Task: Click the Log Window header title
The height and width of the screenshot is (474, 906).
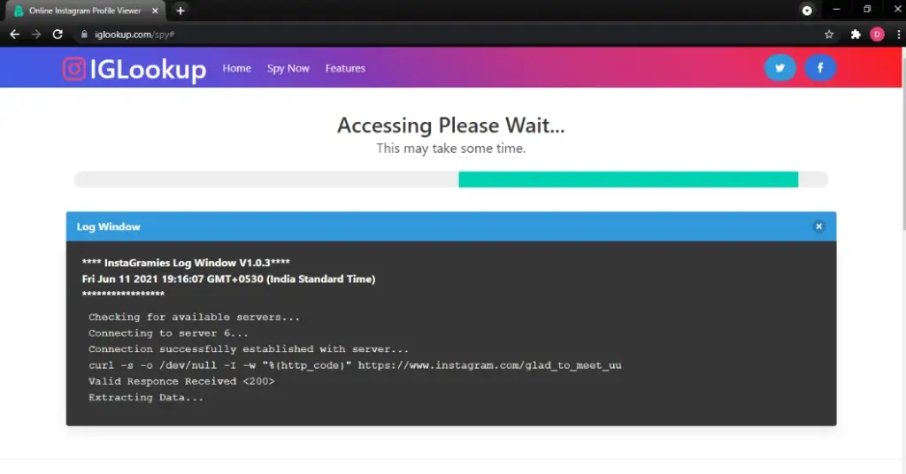Action: [x=109, y=227]
